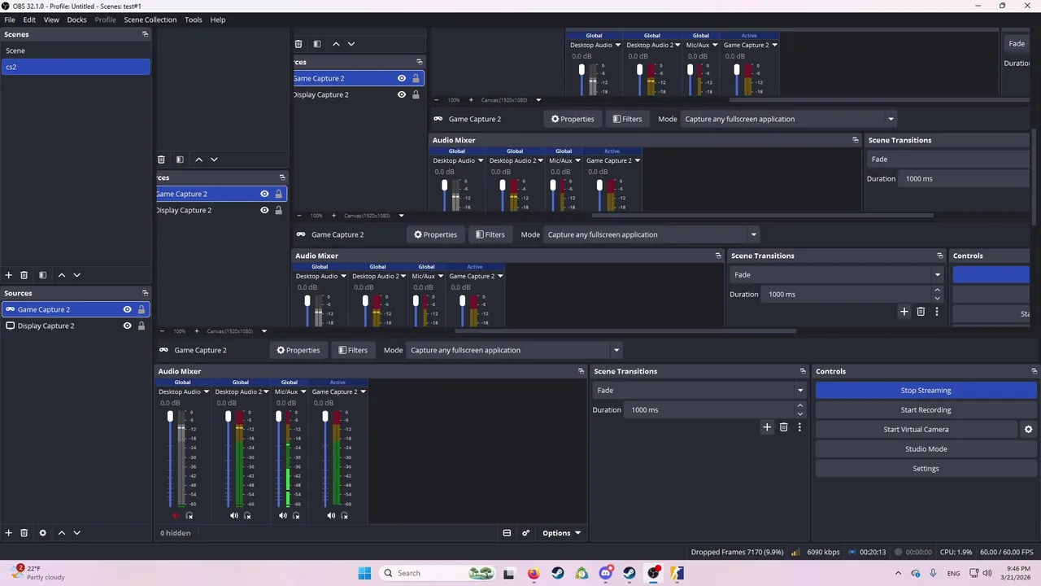Open the View menu
This screenshot has width=1041, height=586.
51,20
